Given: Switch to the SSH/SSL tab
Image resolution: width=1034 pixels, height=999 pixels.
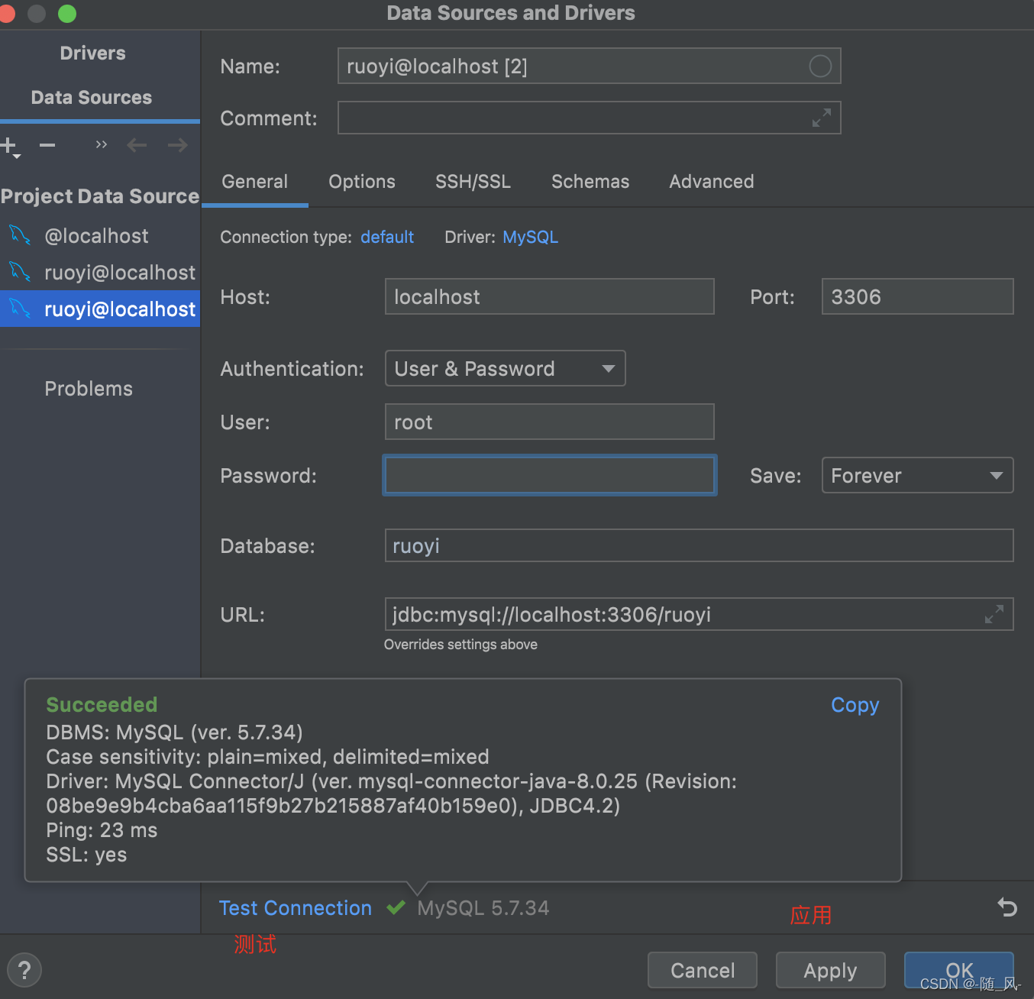Looking at the screenshot, I should (x=473, y=182).
